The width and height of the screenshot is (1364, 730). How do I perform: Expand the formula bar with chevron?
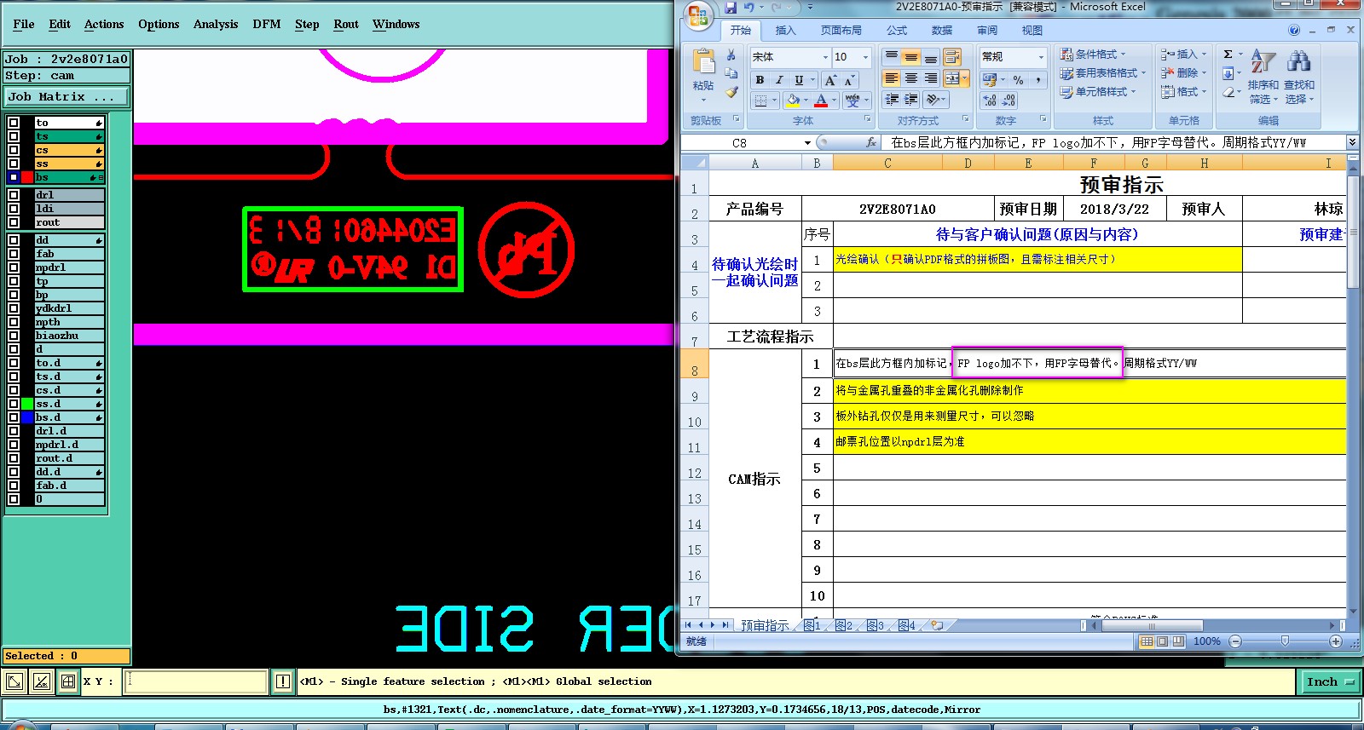1352,141
